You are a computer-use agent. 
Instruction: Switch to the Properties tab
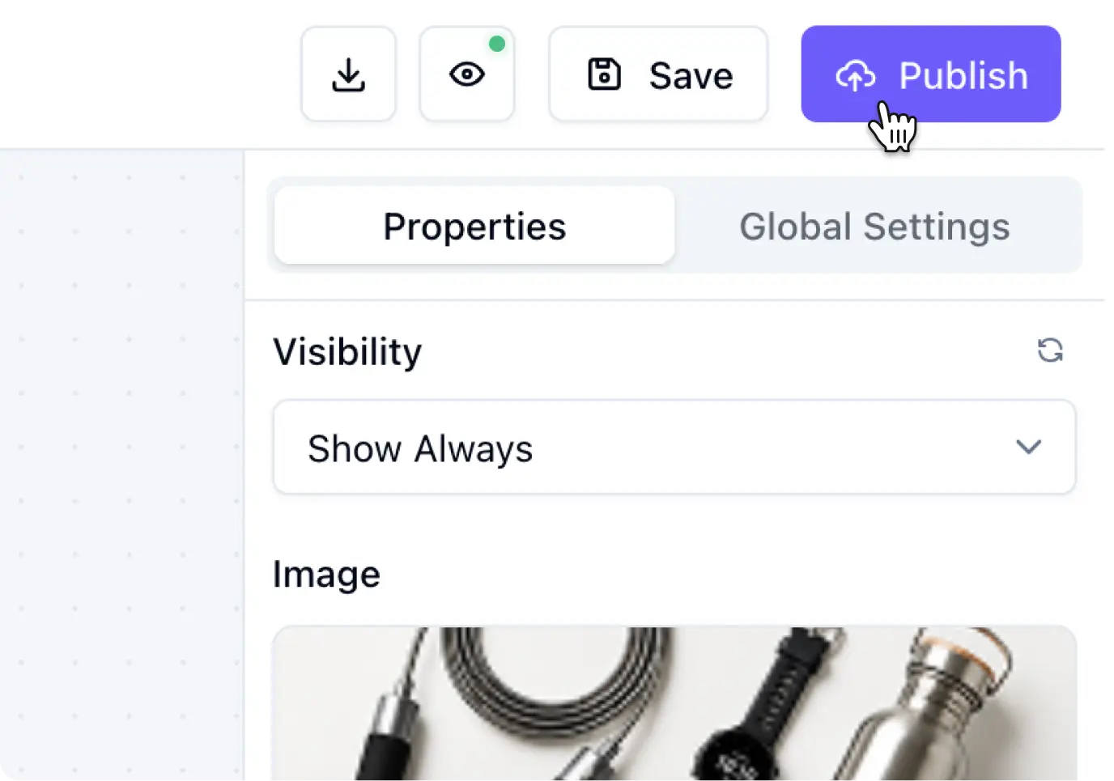coord(474,226)
